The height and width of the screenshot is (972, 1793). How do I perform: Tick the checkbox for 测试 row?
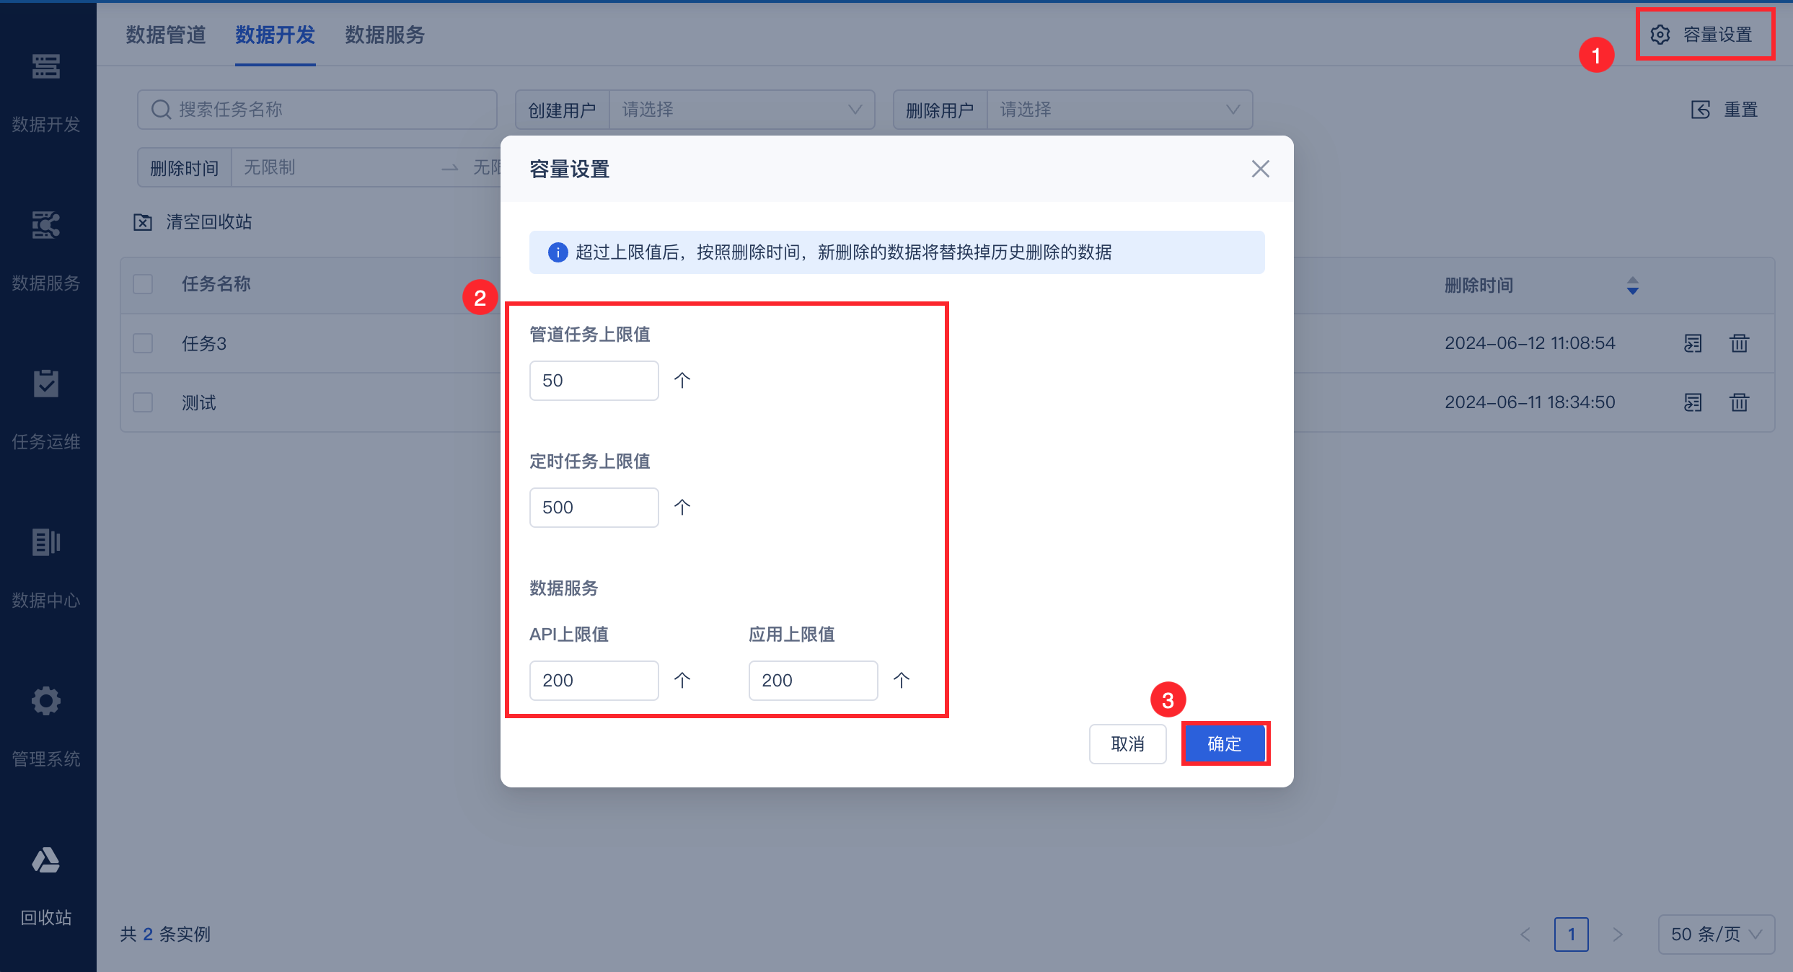143,402
